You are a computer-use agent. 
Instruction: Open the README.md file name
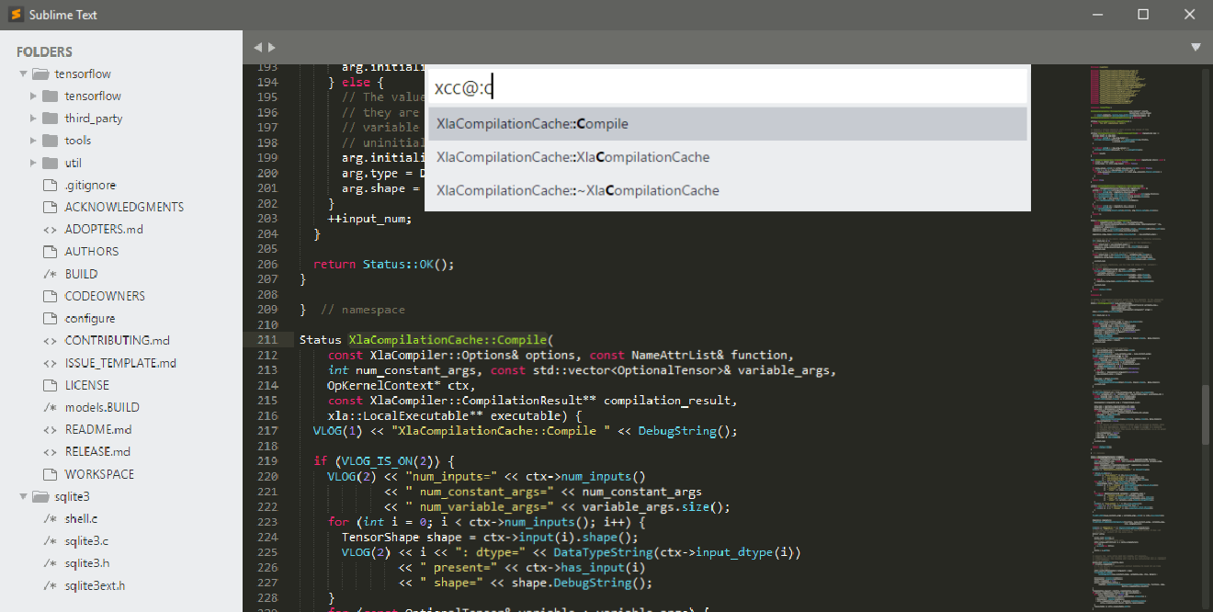98,429
